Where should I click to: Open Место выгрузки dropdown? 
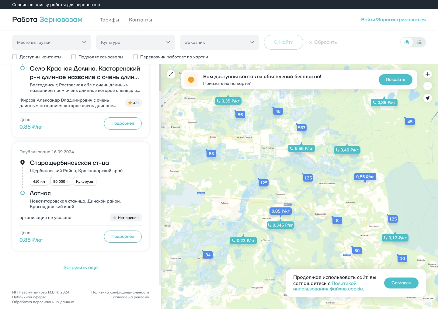(x=52, y=42)
